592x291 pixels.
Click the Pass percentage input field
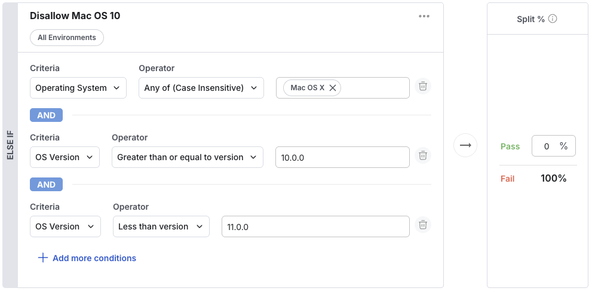(x=547, y=146)
